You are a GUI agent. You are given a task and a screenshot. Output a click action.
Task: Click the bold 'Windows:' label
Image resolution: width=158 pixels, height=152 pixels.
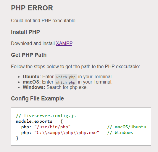point(34,87)
